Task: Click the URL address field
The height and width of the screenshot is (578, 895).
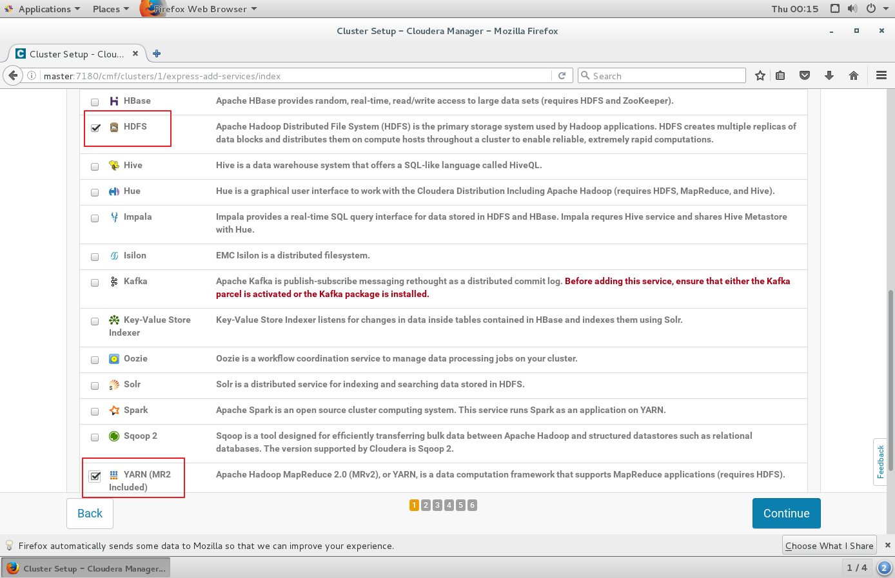Action: (x=297, y=75)
